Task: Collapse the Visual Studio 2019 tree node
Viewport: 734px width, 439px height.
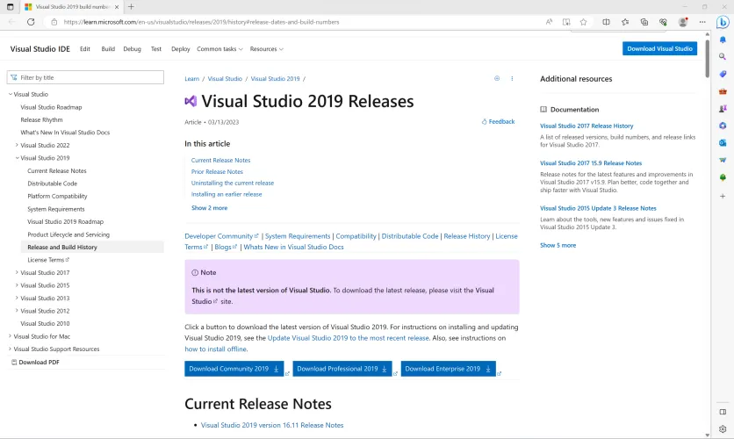Action: pyautogui.click(x=17, y=158)
